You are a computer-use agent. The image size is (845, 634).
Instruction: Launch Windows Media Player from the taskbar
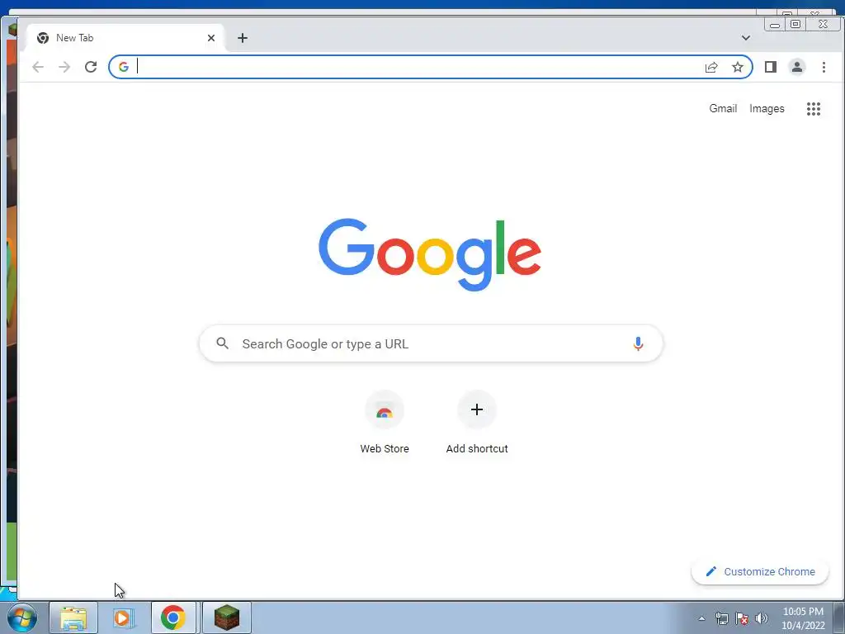click(x=123, y=617)
